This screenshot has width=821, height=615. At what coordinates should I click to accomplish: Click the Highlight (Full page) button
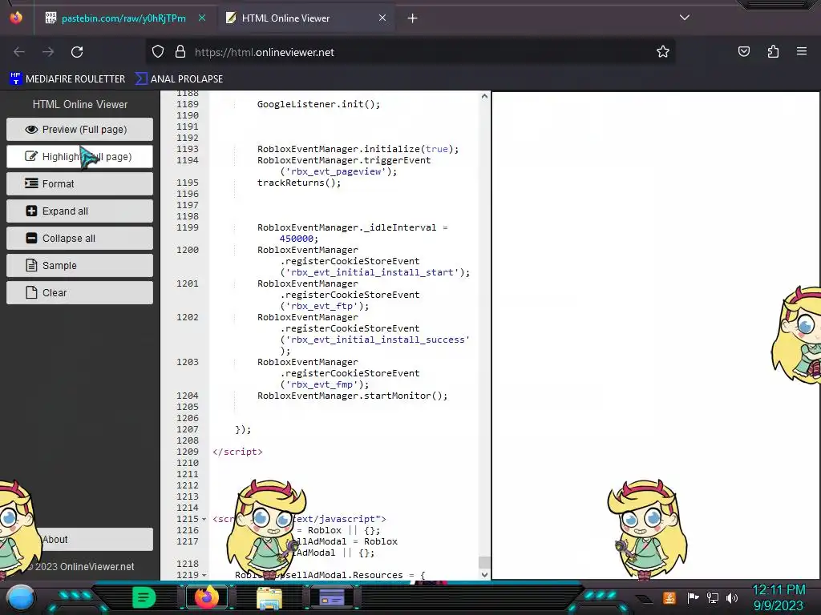pos(79,156)
